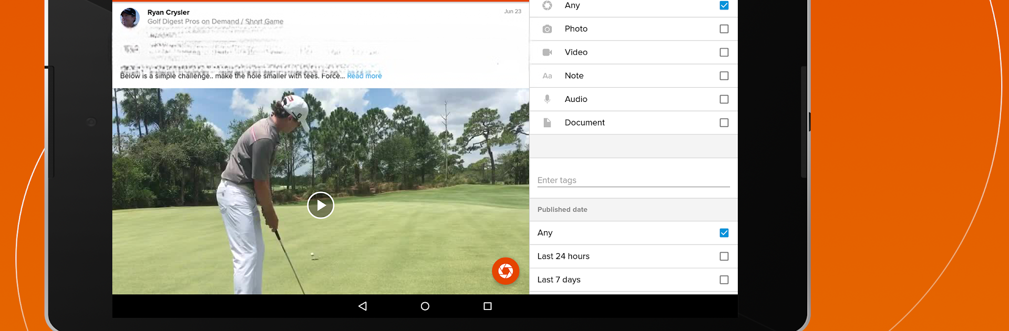Select the Last 7 days label

click(x=559, y=280)
